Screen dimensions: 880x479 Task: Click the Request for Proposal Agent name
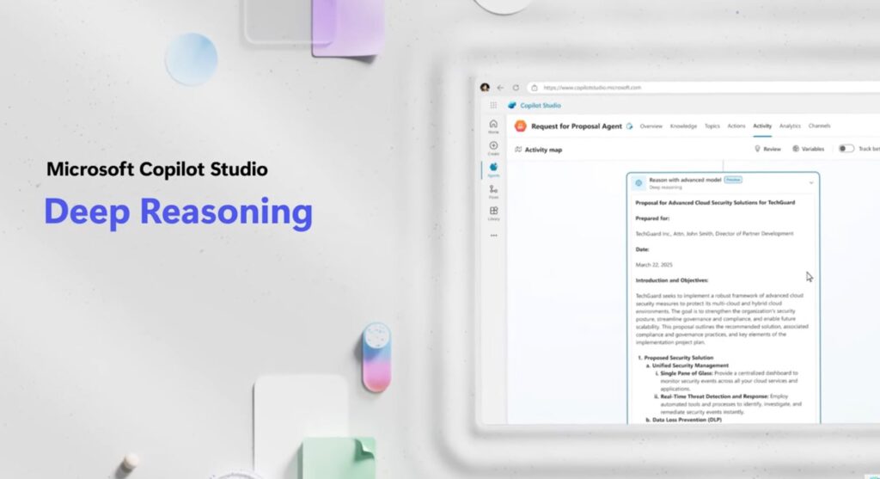click(577, 126)
